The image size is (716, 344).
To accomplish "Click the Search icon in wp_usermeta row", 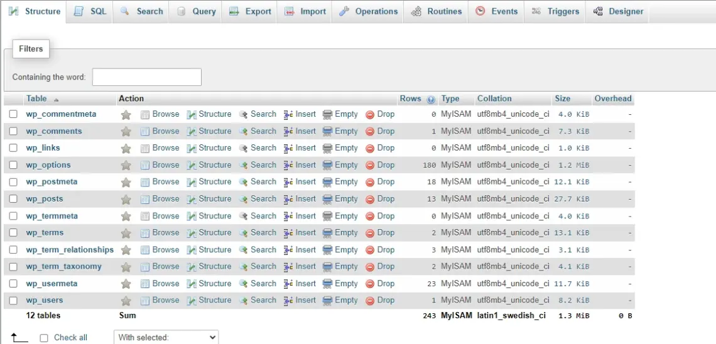I will click(244, 284).
